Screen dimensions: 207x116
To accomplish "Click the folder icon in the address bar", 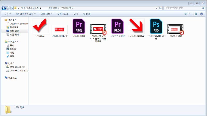I will [x=15, y=8].
